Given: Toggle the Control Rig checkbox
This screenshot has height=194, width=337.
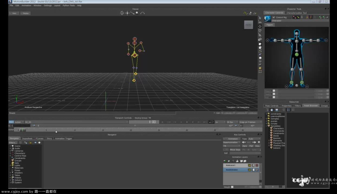Looking at the screenshot, I should tap(274, 17).
